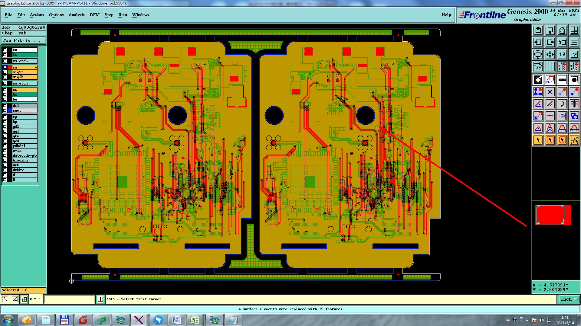Open the question mark help-view icon
Image resolution: width=581 pixels, height=326 pixels.
point(574,54)
